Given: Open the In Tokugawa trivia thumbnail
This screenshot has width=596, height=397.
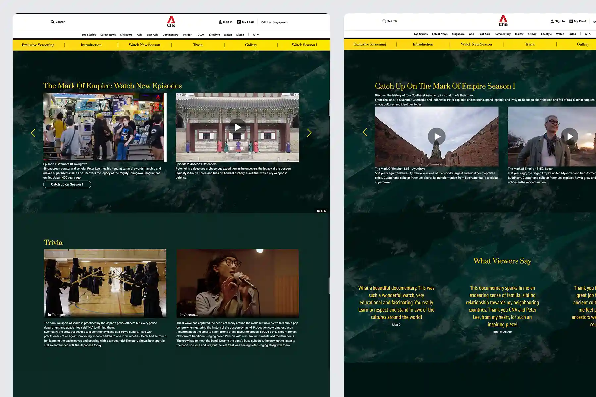Looking at the screenshot, I should 105,283.
